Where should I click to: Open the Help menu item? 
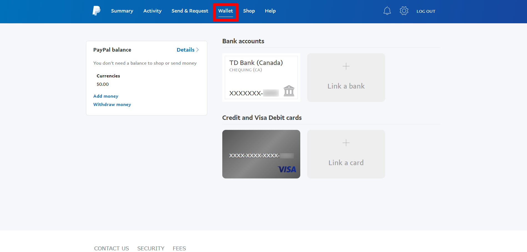click(x=270, y=11)
